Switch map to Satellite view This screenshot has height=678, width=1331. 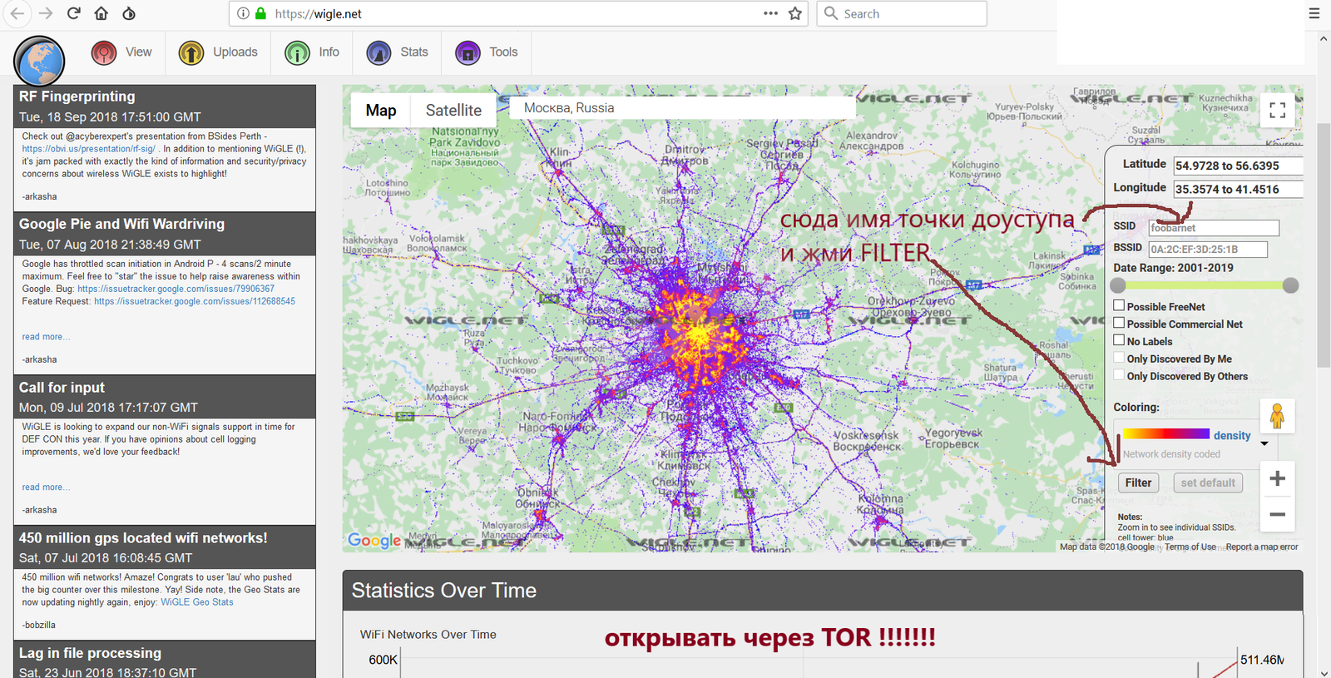point(453,111)
